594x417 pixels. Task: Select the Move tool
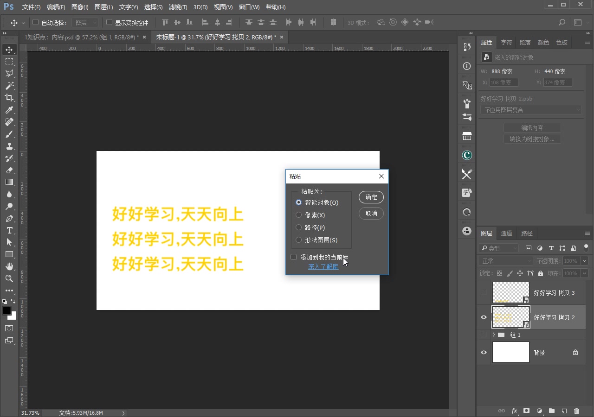tap(10, 49)
